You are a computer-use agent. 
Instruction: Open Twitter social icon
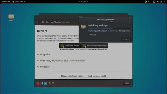click(46, 83)
